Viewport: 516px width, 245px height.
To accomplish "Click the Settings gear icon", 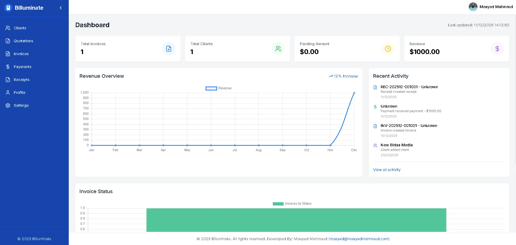I will (x=8, y=105).
